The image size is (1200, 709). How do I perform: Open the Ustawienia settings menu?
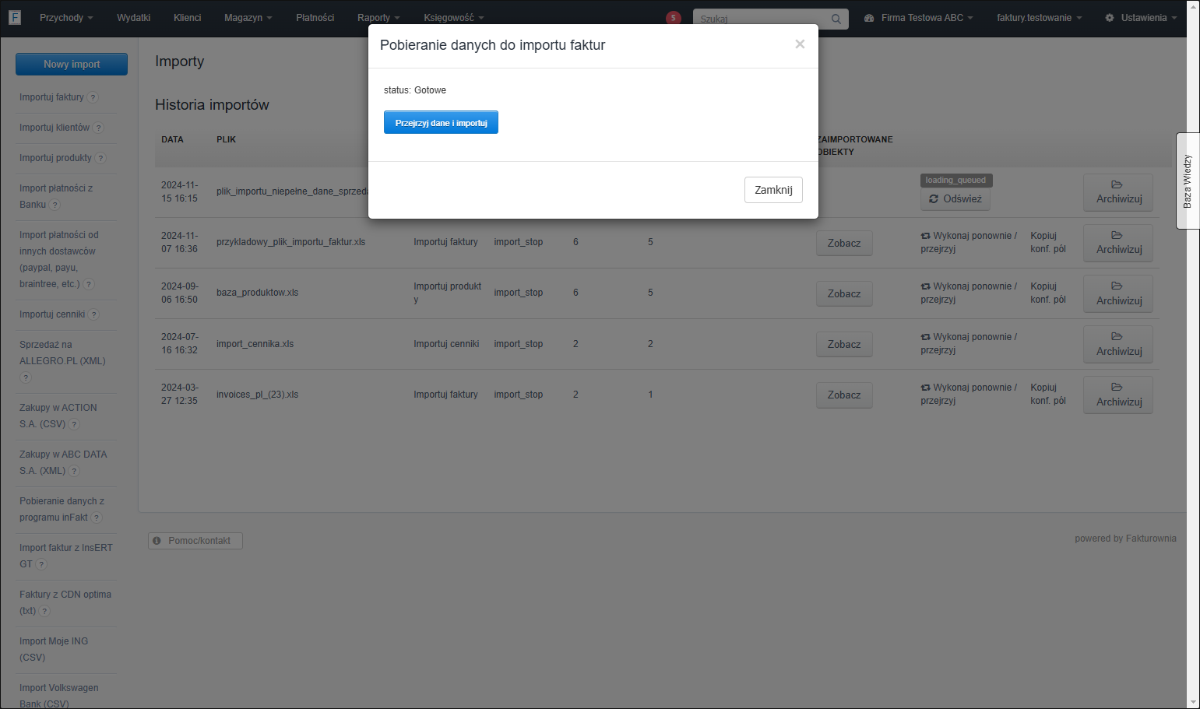coord(1141,18)
